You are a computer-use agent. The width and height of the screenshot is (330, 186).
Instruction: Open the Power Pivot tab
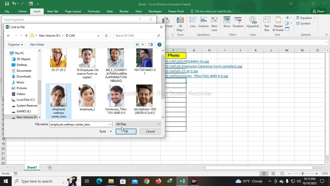point(176,11)
